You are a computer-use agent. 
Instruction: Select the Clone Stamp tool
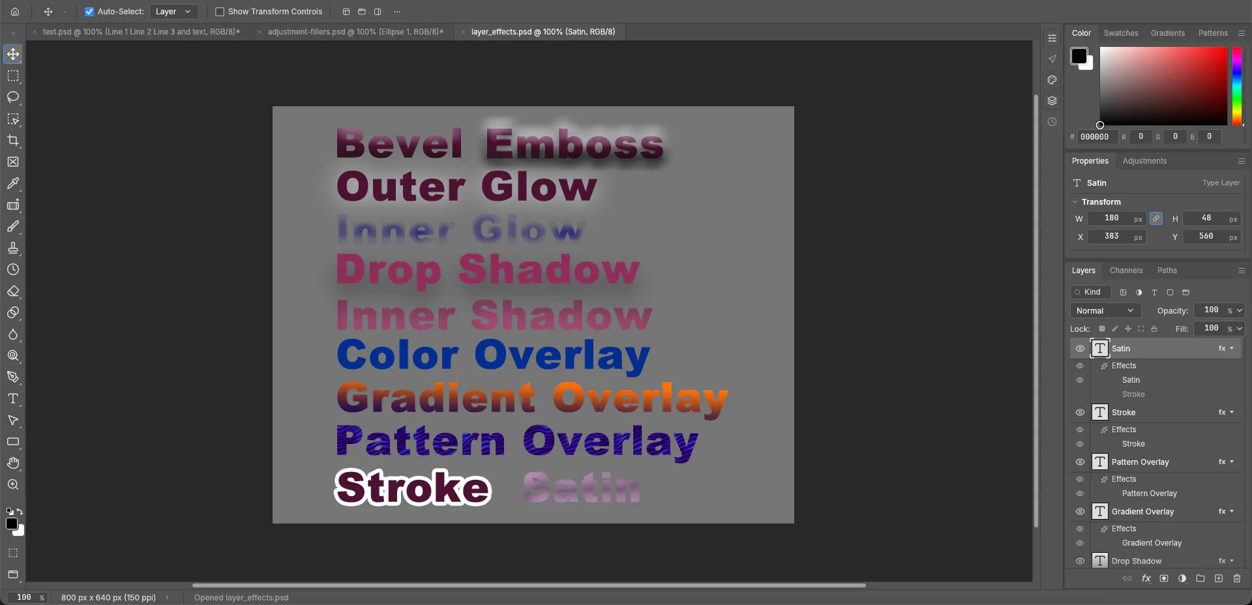coord(13,248)
